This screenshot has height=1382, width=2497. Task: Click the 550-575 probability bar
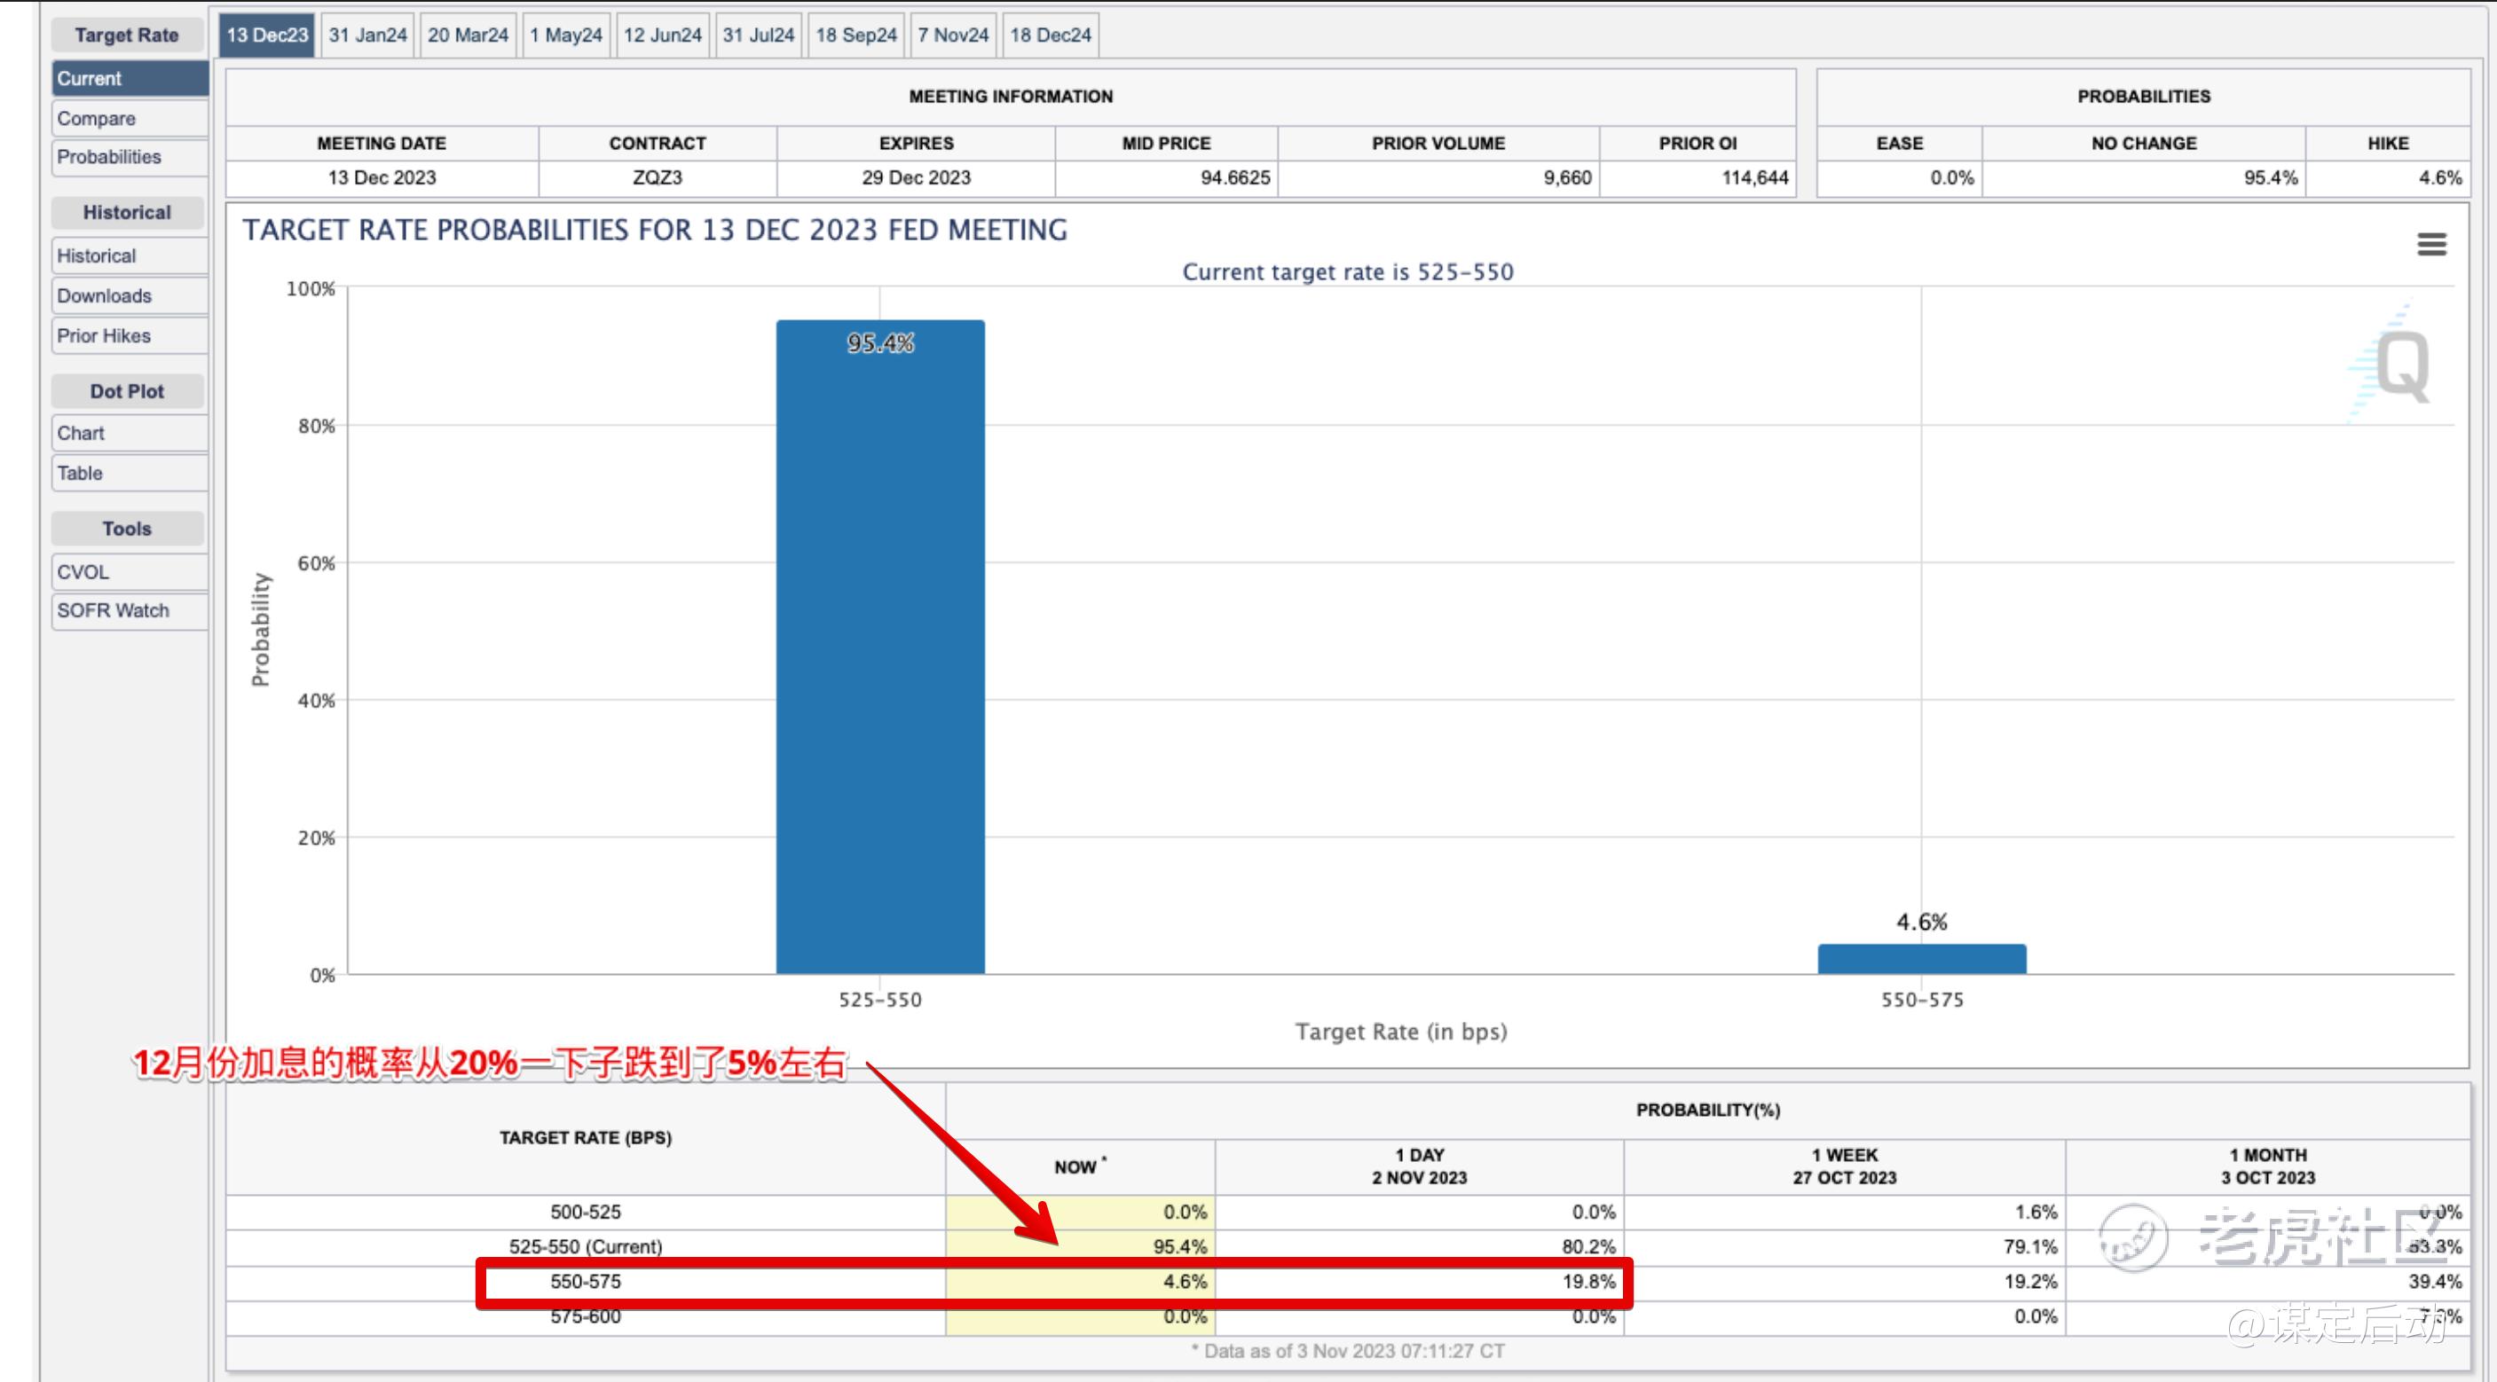tap(1921, 959)
